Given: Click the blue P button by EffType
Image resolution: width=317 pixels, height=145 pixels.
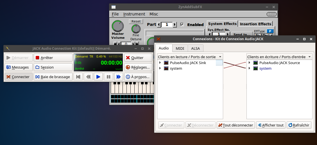Looking at the screenshot, I should pos(270,31).
